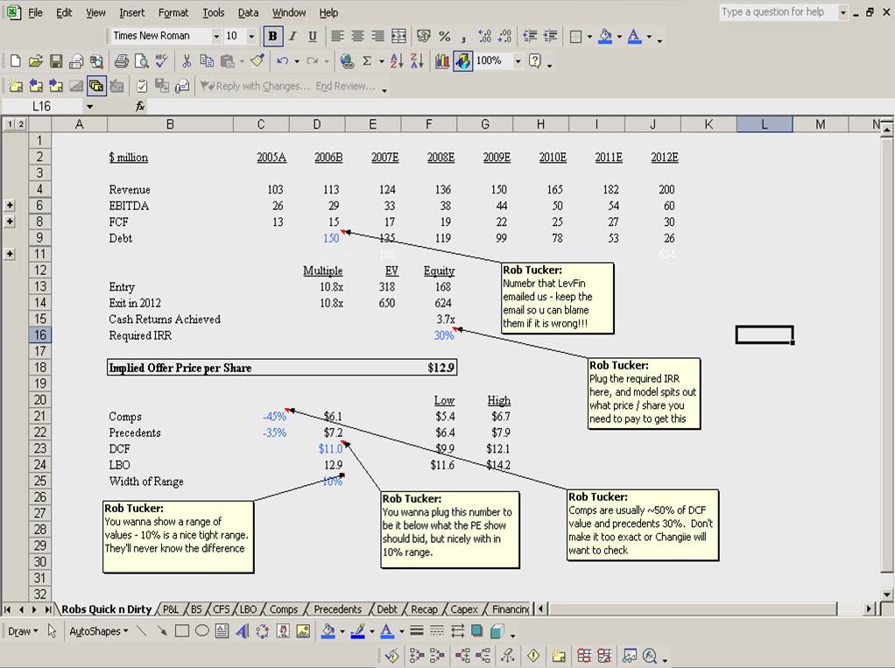Sort ascending A to Z
The width and height of the screenshot is (895, 668).
397,61
